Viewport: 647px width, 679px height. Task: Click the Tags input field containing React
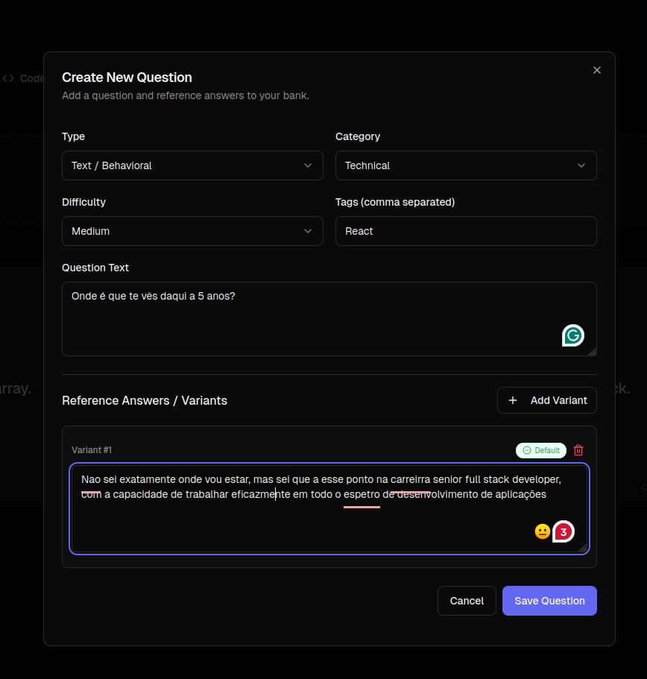[466, 231]
